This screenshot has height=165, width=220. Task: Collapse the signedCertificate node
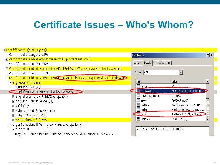pos(10,83)
